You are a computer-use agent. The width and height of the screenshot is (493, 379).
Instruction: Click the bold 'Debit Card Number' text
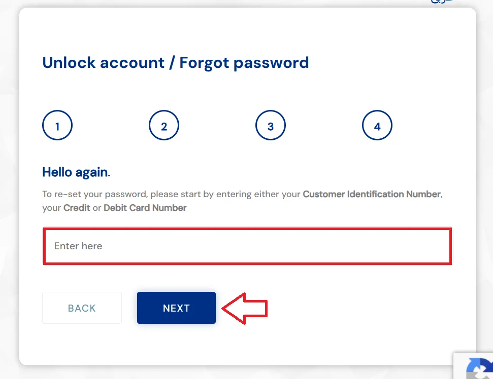click(145, 208)
